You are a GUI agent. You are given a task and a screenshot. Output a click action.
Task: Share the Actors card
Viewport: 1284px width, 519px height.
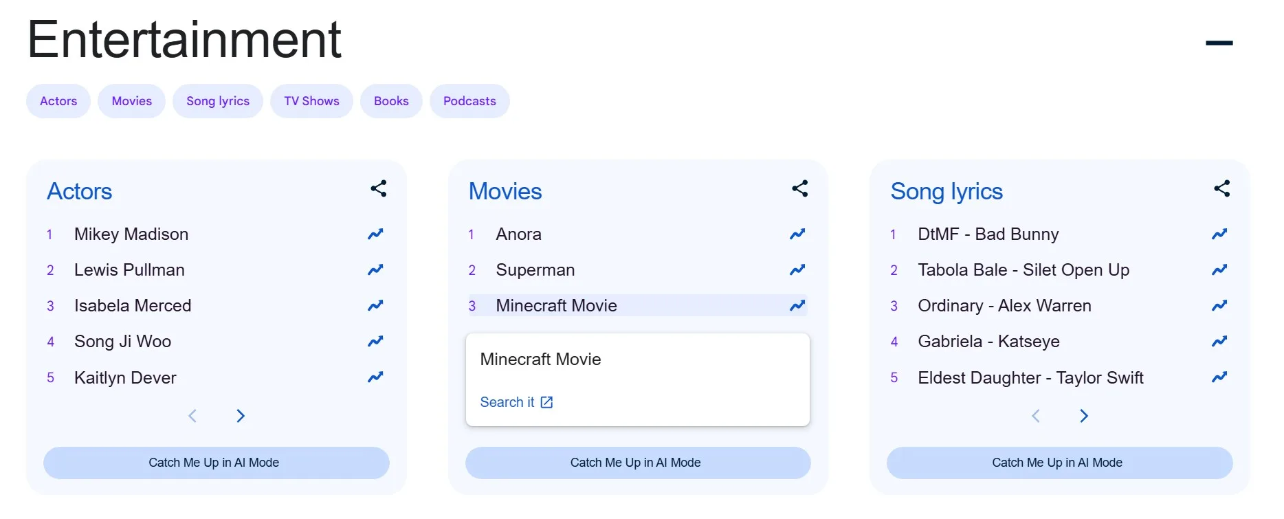tap(379, 188)
